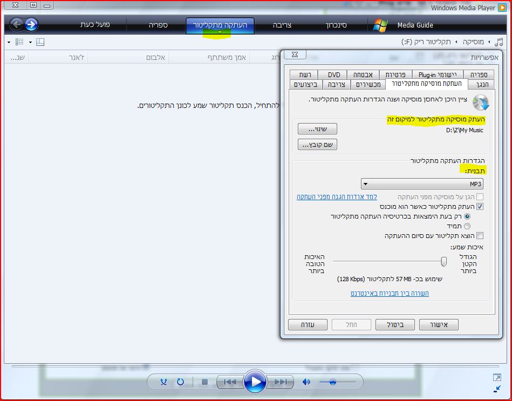
Task: Switch to the privacy (פרטיות) options tab
Action: (395, 75)
